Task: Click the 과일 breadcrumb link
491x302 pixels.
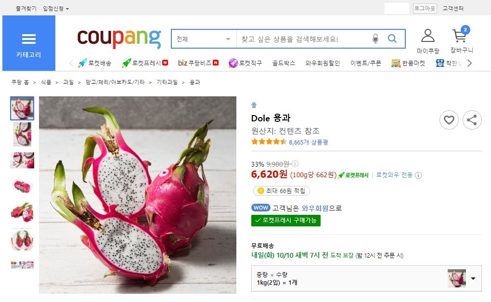Action: point(68,82)
